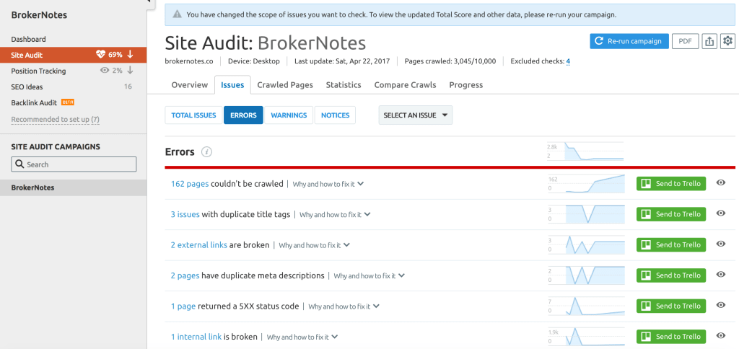Expand 'Why and how to fix it' for uncrawled pages
This screenshot has height=349, width=739.
point(328,184)
